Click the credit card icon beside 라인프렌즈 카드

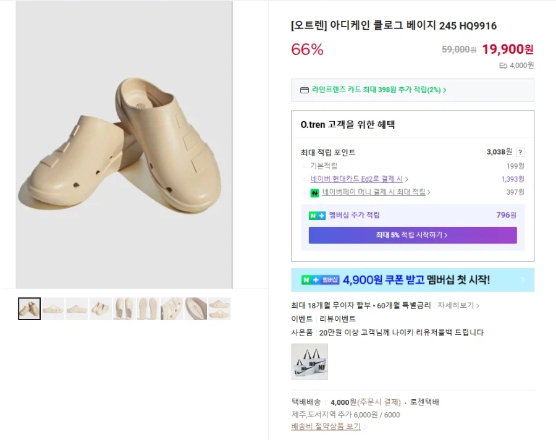304,90
